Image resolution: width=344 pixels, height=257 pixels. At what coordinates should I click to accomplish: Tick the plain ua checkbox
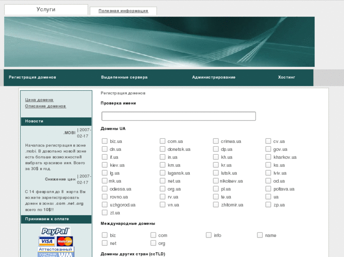click(268, 197)
